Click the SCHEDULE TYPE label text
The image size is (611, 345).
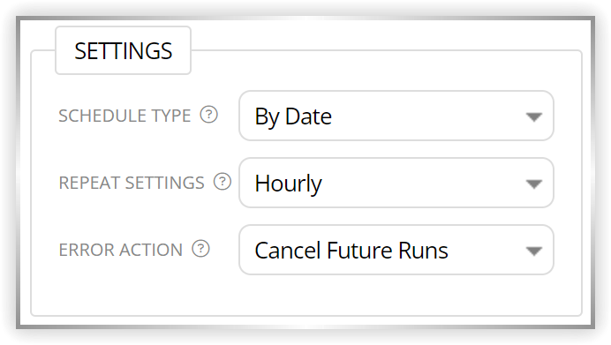124,116
